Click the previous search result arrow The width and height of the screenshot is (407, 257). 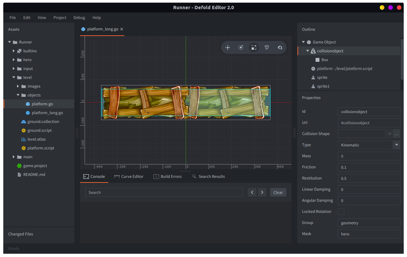tap(252, 192)
